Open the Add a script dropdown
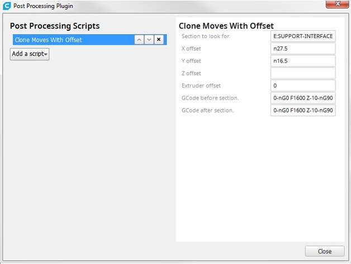351x264 pixels. tap(30, 54)
